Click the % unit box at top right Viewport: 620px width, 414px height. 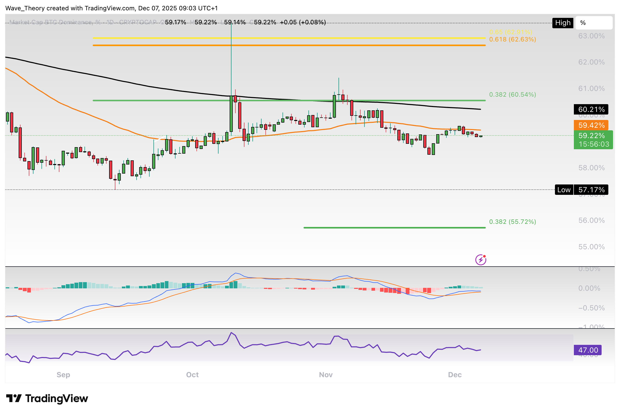pos(594,23)
